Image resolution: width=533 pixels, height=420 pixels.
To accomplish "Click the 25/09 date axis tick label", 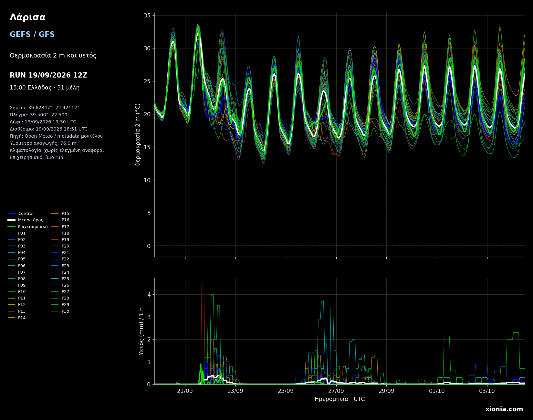I will tap(286, 391).
